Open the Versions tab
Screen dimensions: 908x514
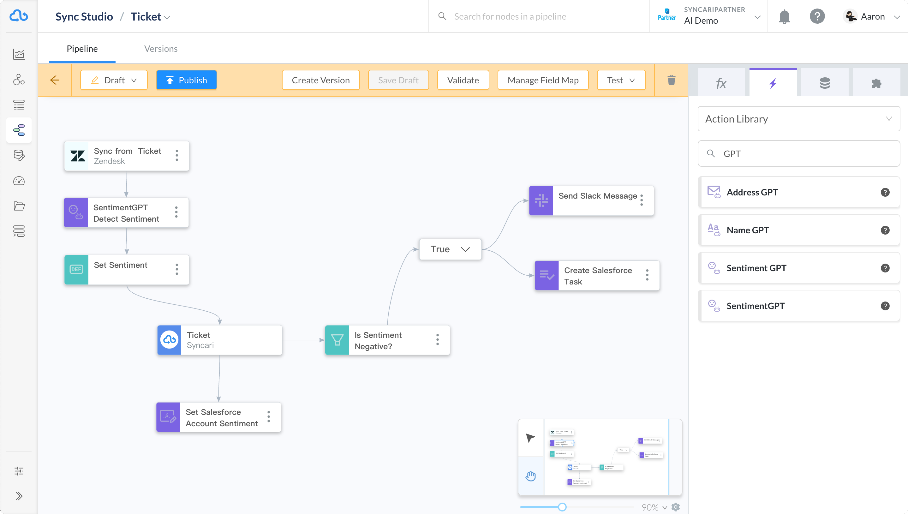coord(161,49)
